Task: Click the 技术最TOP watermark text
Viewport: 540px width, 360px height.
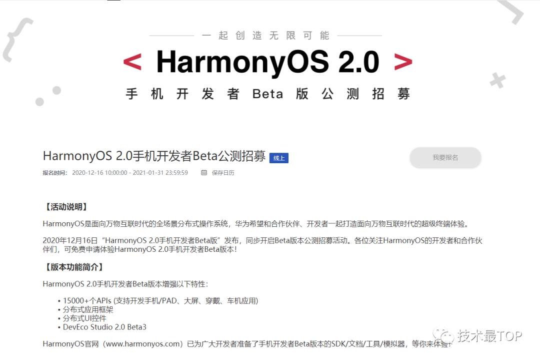Action: [489, 335]
